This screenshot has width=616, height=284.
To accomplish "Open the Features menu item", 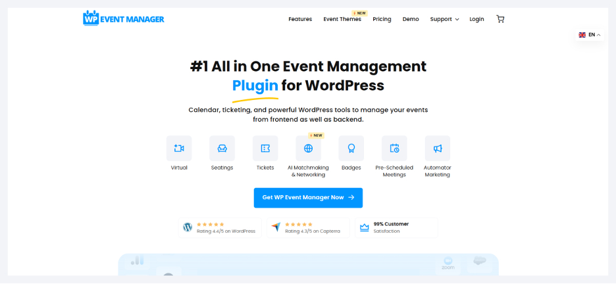I will pyautogui.click(x=300, y=19).
